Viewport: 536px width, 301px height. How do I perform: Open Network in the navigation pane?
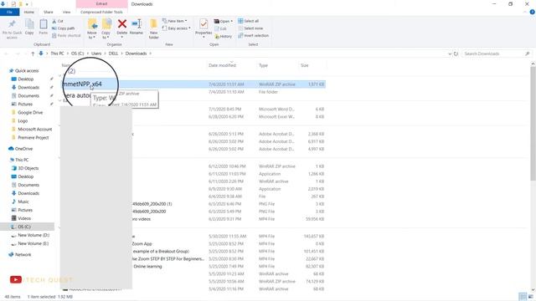click(23, 254)
